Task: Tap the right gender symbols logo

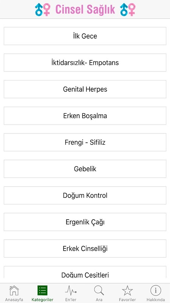Action: 128,9
